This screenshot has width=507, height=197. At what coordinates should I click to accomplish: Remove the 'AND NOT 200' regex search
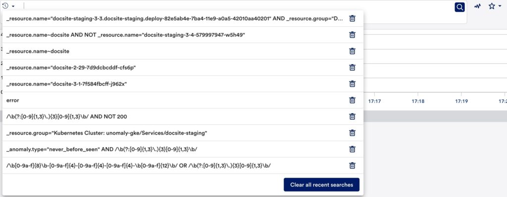[x=353, y=116]
